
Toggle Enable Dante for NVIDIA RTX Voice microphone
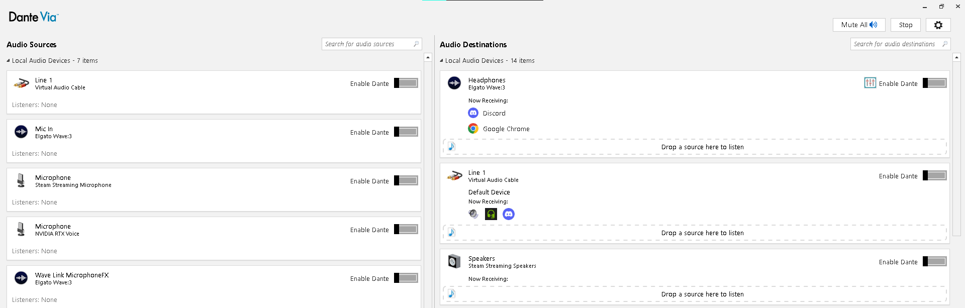click(406, 229)
